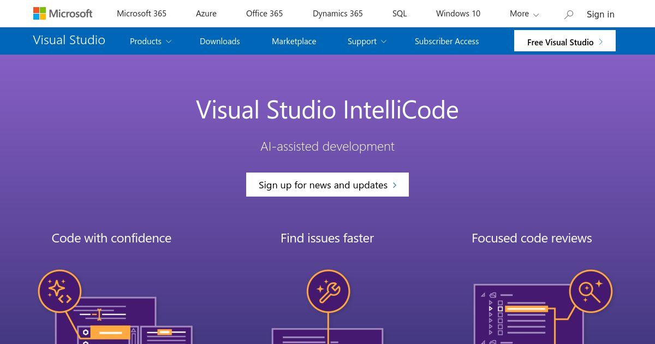The width and height of the screenshot is (655, 344).
Task: Click Free Visual Studio button
Action: pos(565,41)
